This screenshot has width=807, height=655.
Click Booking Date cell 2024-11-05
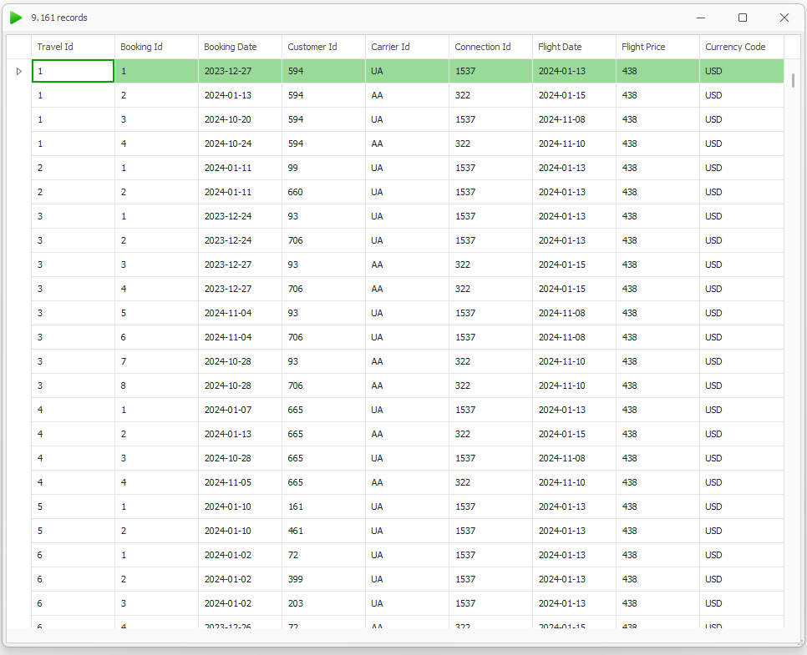tap(240, 482)
